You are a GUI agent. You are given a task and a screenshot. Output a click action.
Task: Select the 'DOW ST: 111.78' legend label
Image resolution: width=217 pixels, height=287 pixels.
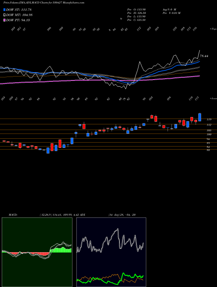coord(19,10)
